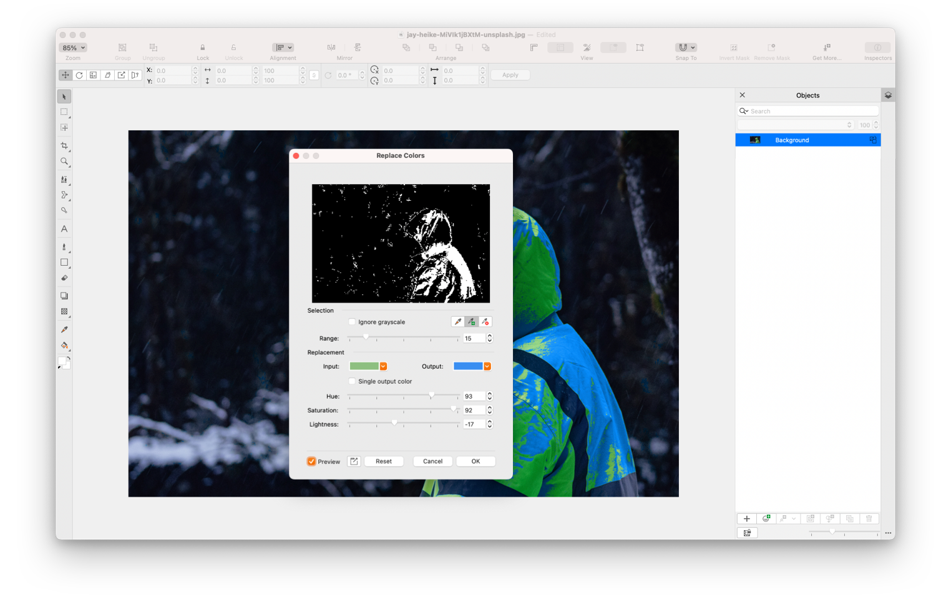Uncheck the Preview checkbox

pos(311,462)
